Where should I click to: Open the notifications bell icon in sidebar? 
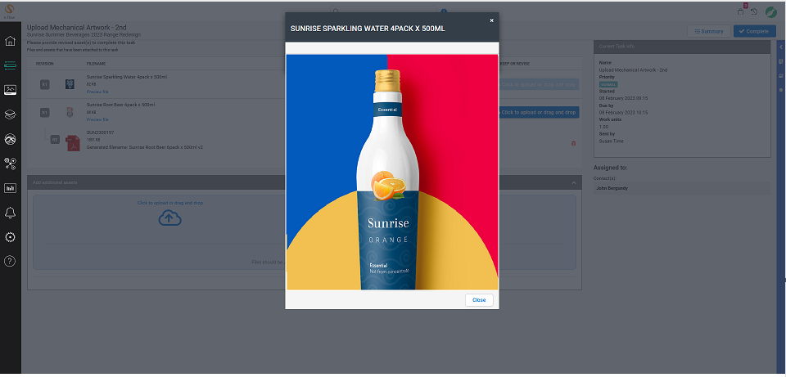[x=10, y=213]
